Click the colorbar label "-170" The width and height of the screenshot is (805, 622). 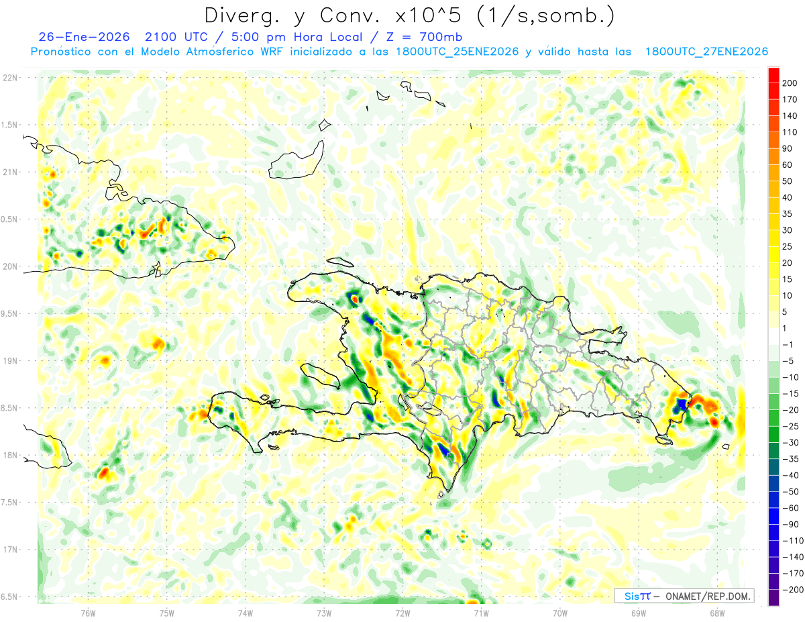pos(793,573)
